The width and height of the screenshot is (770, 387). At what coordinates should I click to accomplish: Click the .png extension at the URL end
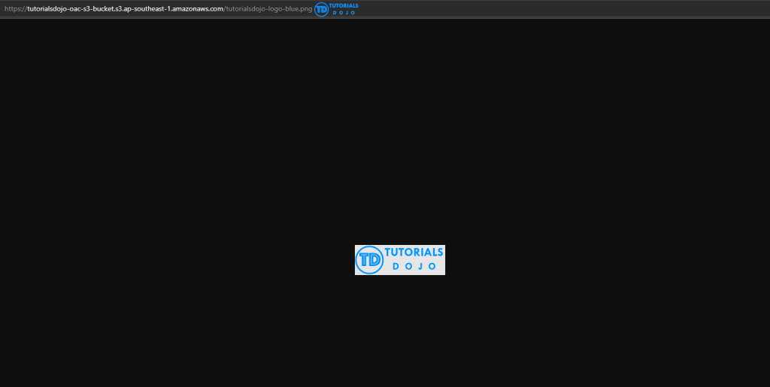305,9
